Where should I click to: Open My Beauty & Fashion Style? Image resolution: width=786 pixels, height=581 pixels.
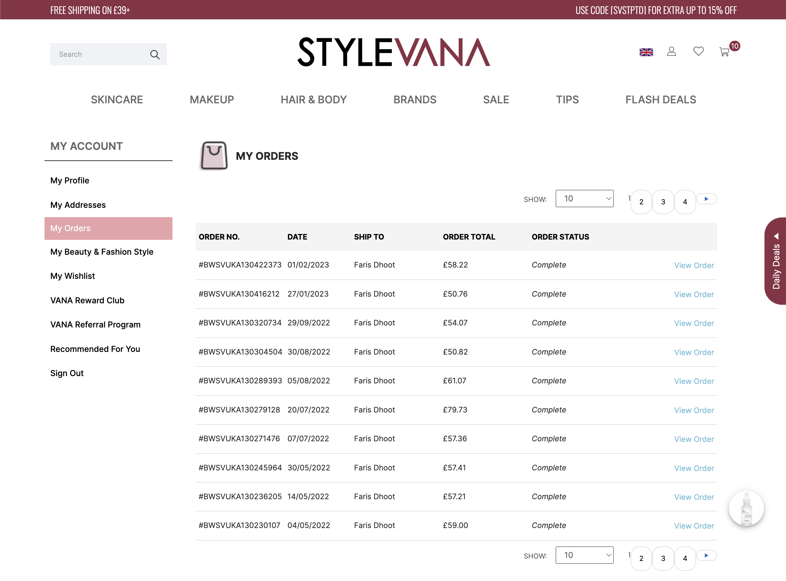coord(102,252)
